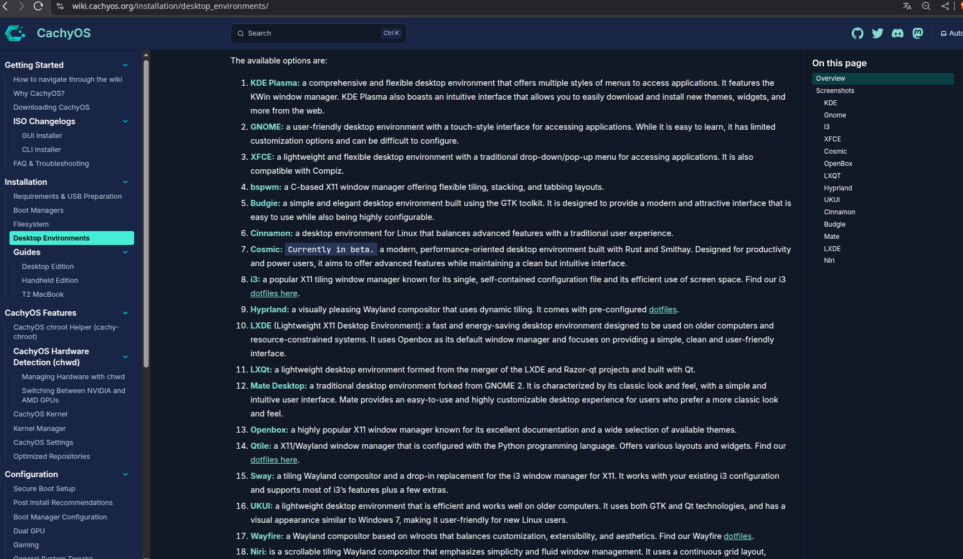Open the Auto theme selector
Image resolution: width=963 pixels, height=559 pixels.
(x=952, y=33)
